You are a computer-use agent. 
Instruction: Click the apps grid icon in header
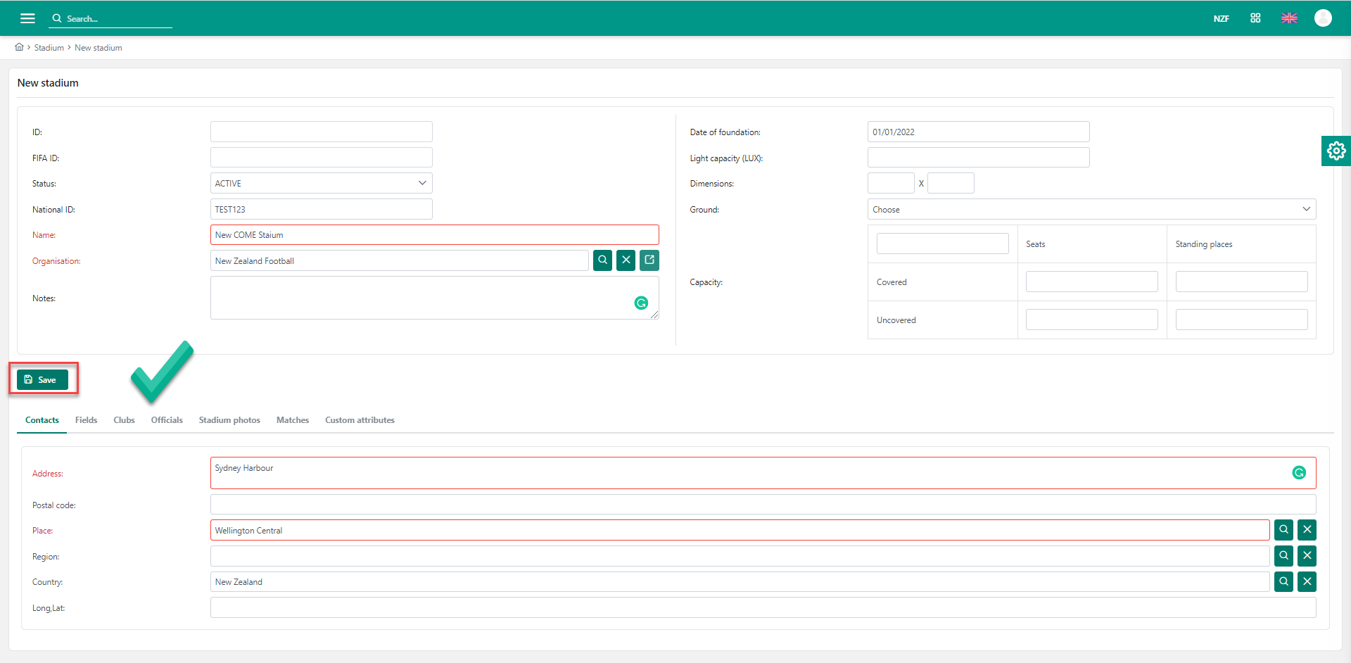click(x=1255, y=18)
